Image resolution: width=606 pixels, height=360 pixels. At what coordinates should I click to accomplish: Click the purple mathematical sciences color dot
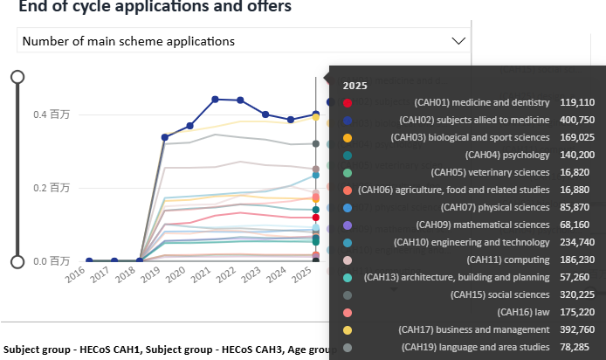pos(348,225)
